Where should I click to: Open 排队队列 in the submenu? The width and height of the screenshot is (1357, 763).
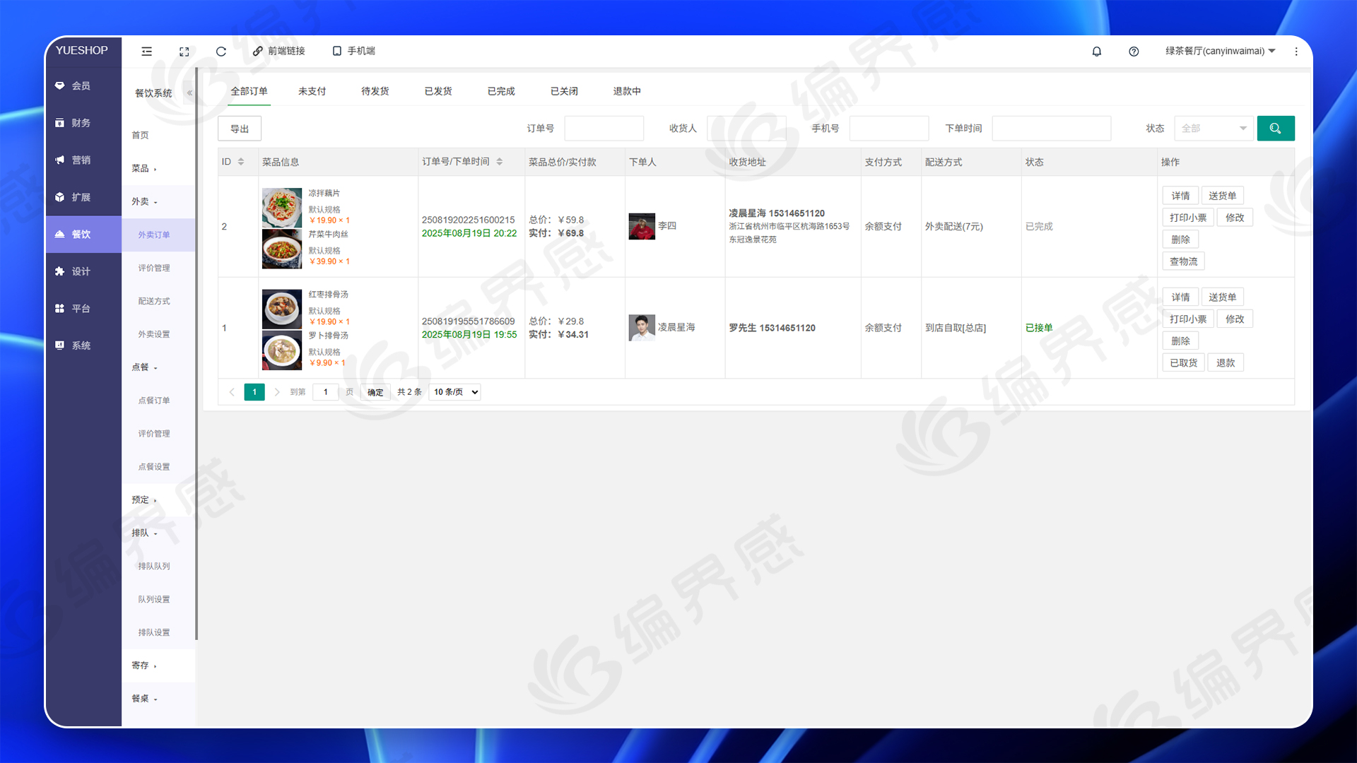point(158,566)
